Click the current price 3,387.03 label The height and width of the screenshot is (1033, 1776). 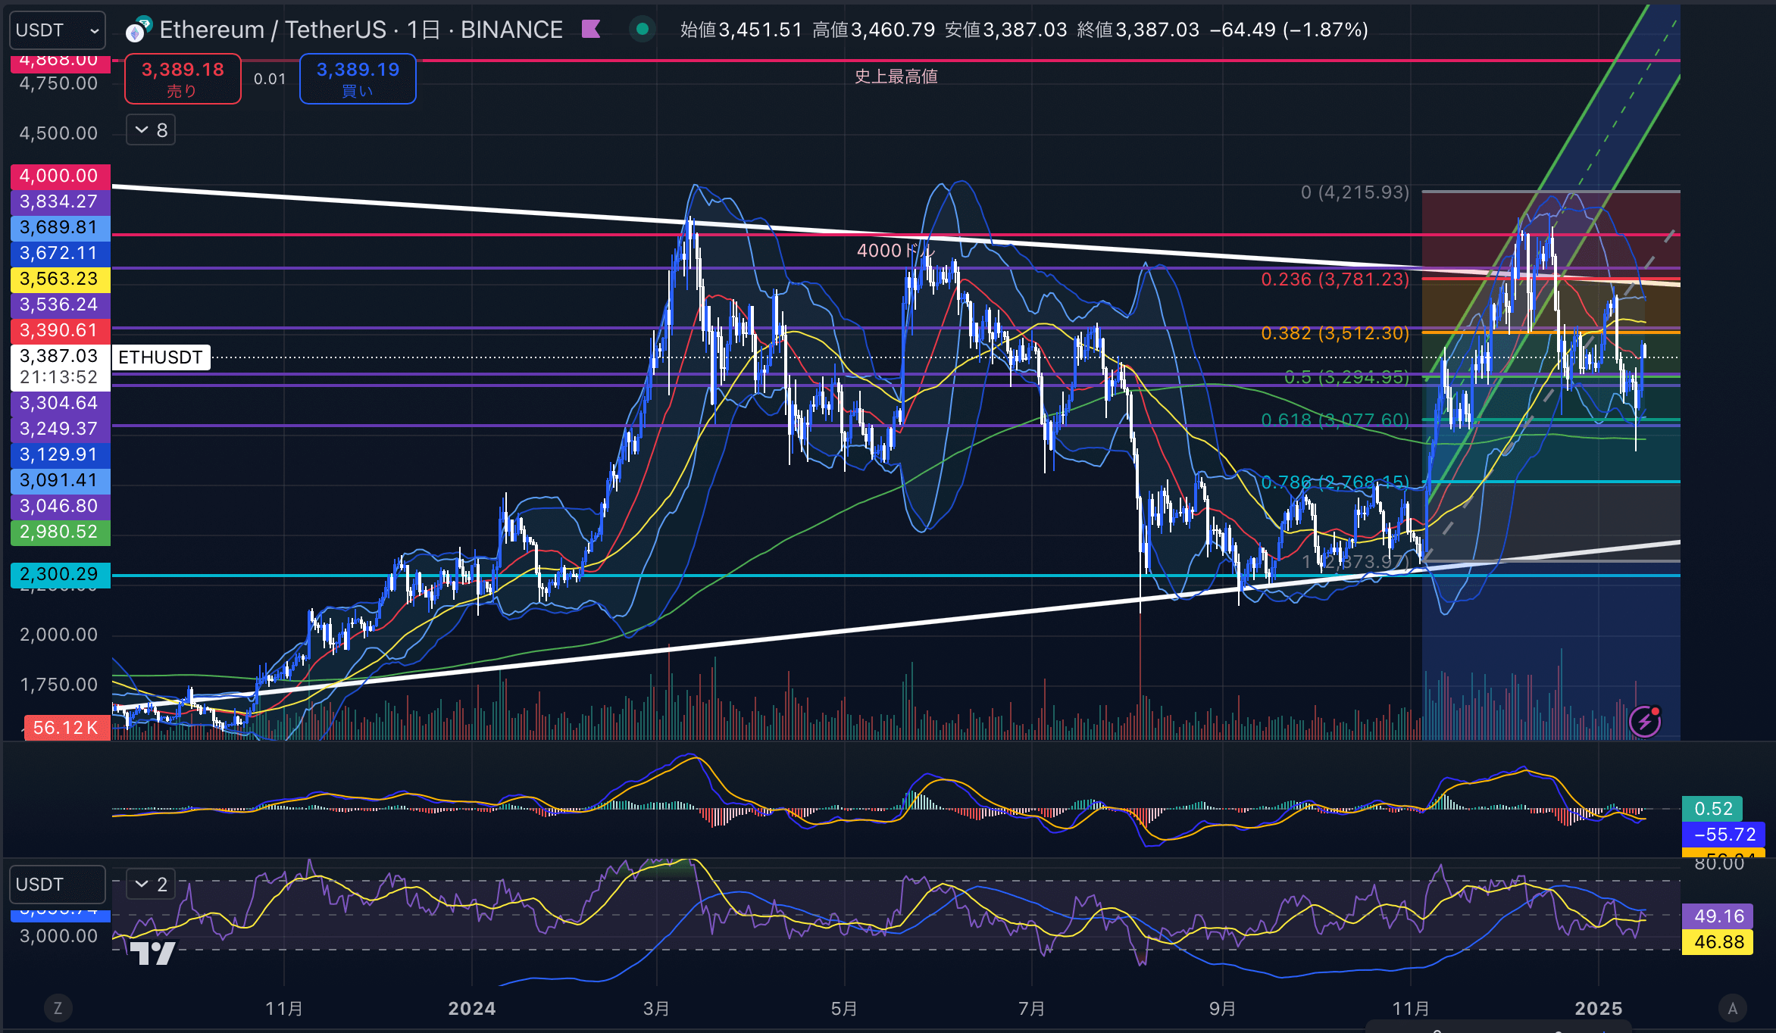(x=60, y=367)
